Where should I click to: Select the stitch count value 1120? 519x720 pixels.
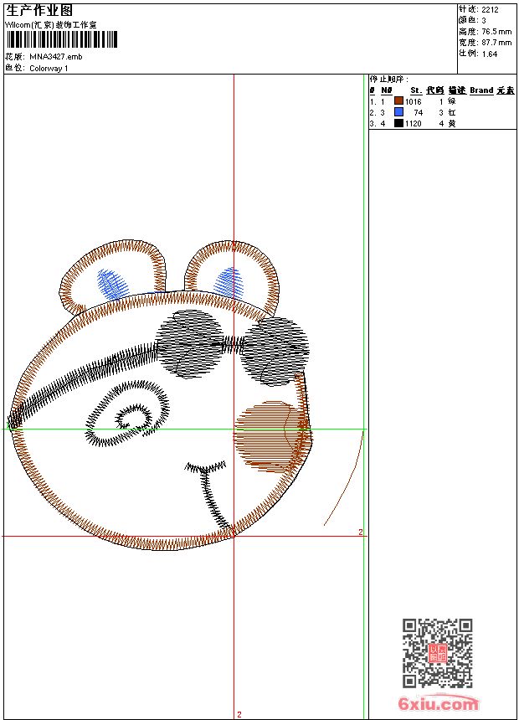pos(413,124)
